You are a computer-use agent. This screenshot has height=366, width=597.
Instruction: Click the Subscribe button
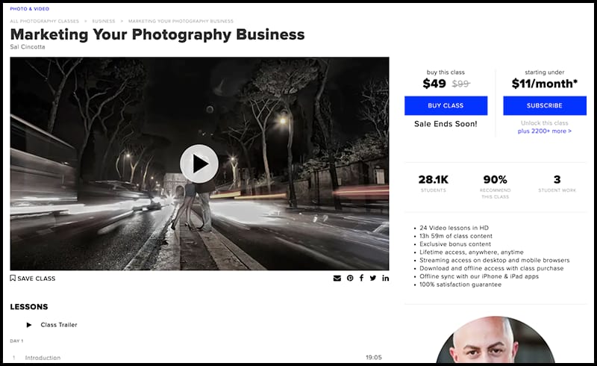pyautogui.click(x=545, y=105)
